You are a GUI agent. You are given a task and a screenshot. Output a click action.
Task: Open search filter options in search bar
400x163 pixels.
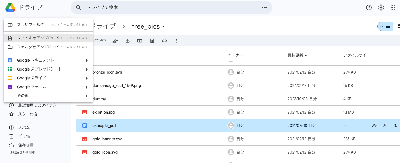point(264,7)
